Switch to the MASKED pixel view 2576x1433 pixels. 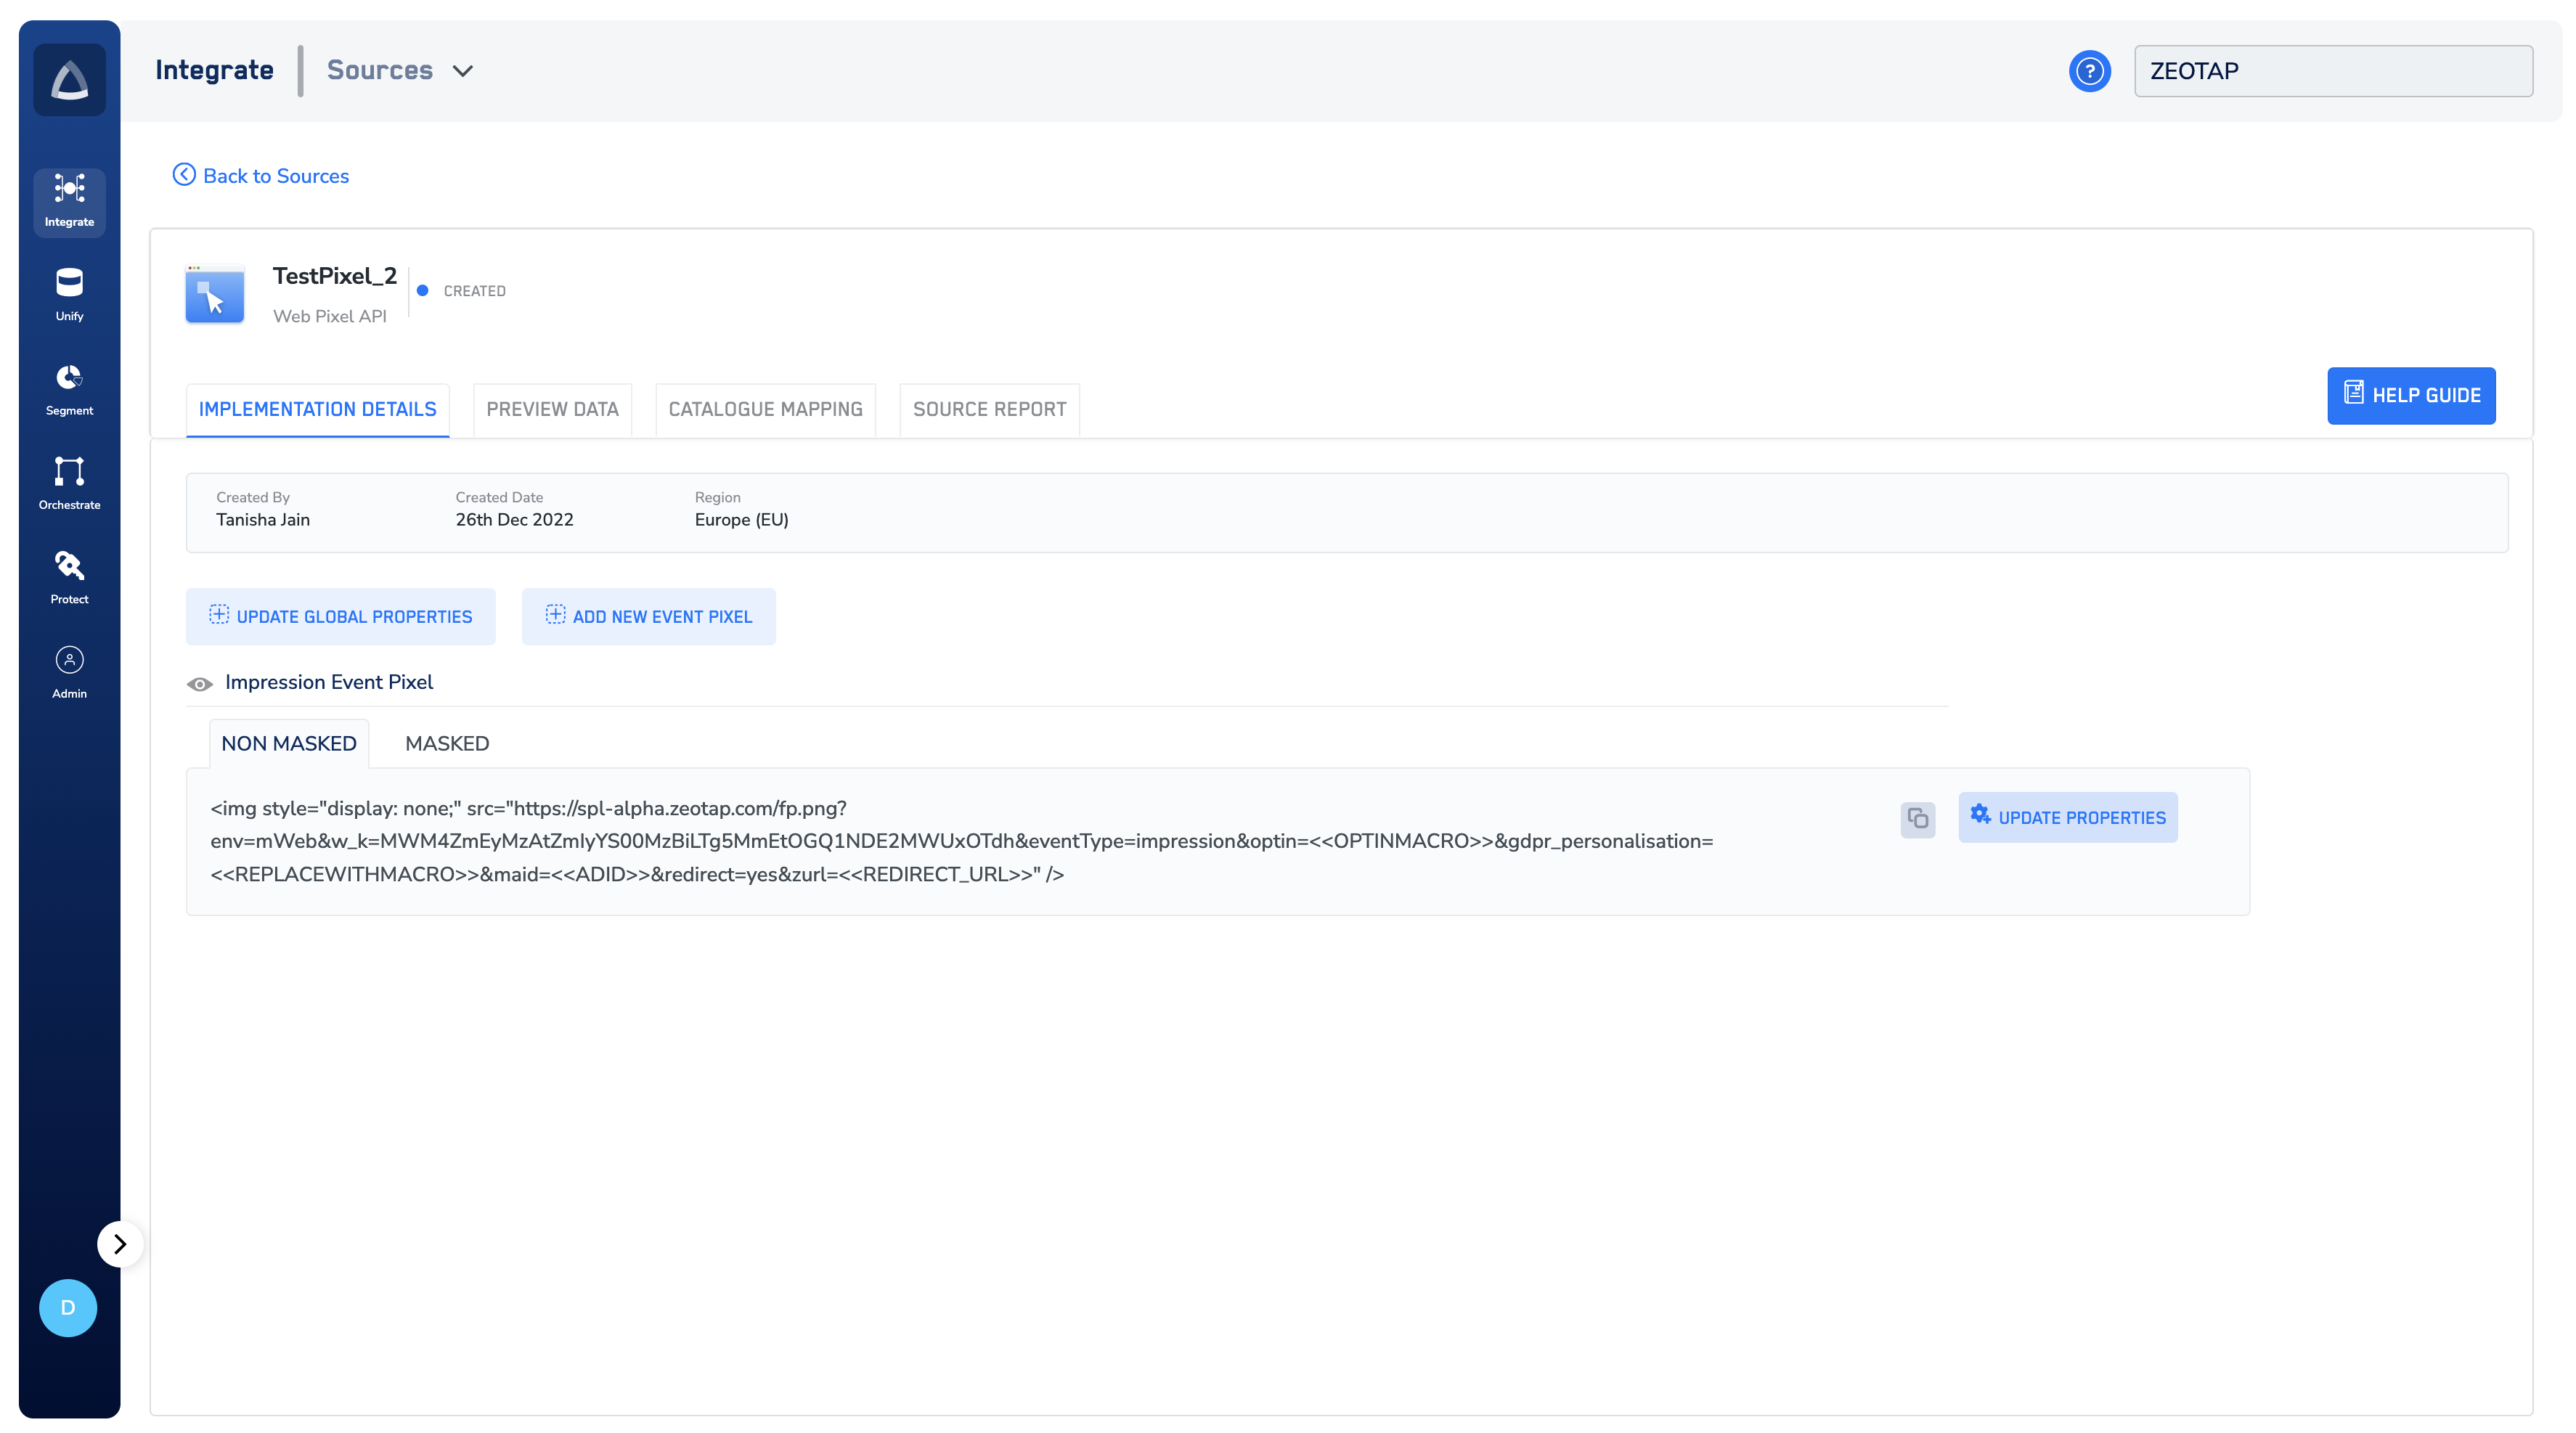point(447,743)
